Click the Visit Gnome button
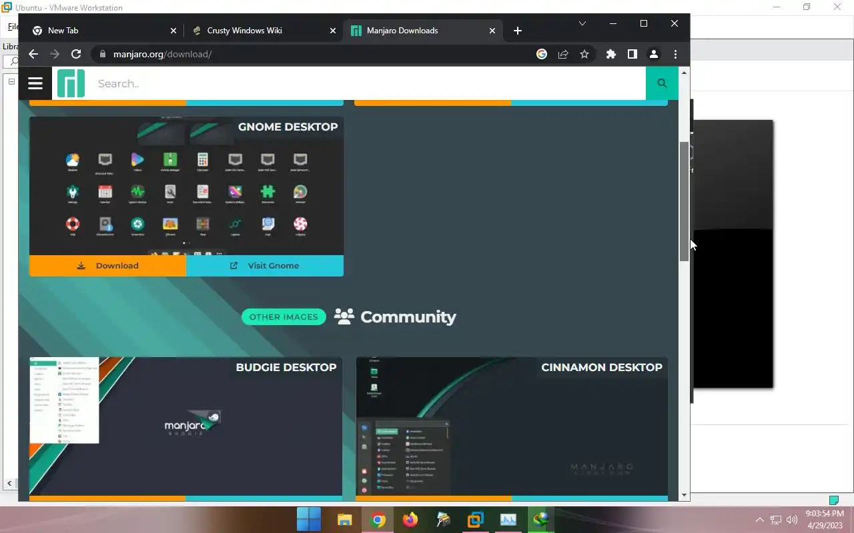 point(265,265)
